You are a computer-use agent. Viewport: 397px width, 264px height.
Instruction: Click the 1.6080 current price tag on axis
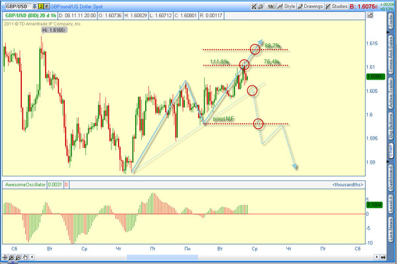click(376, 76)
